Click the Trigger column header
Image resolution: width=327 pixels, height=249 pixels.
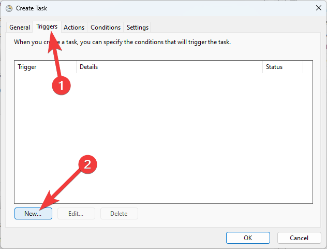[45, 67]
